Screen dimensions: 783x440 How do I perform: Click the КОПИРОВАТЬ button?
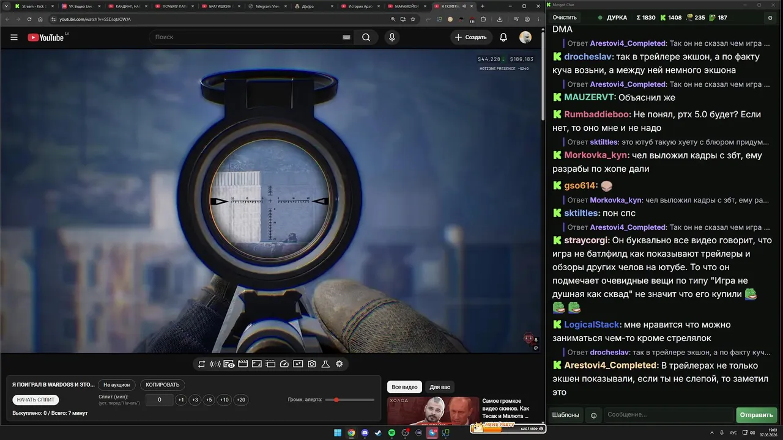click(163, 385)
